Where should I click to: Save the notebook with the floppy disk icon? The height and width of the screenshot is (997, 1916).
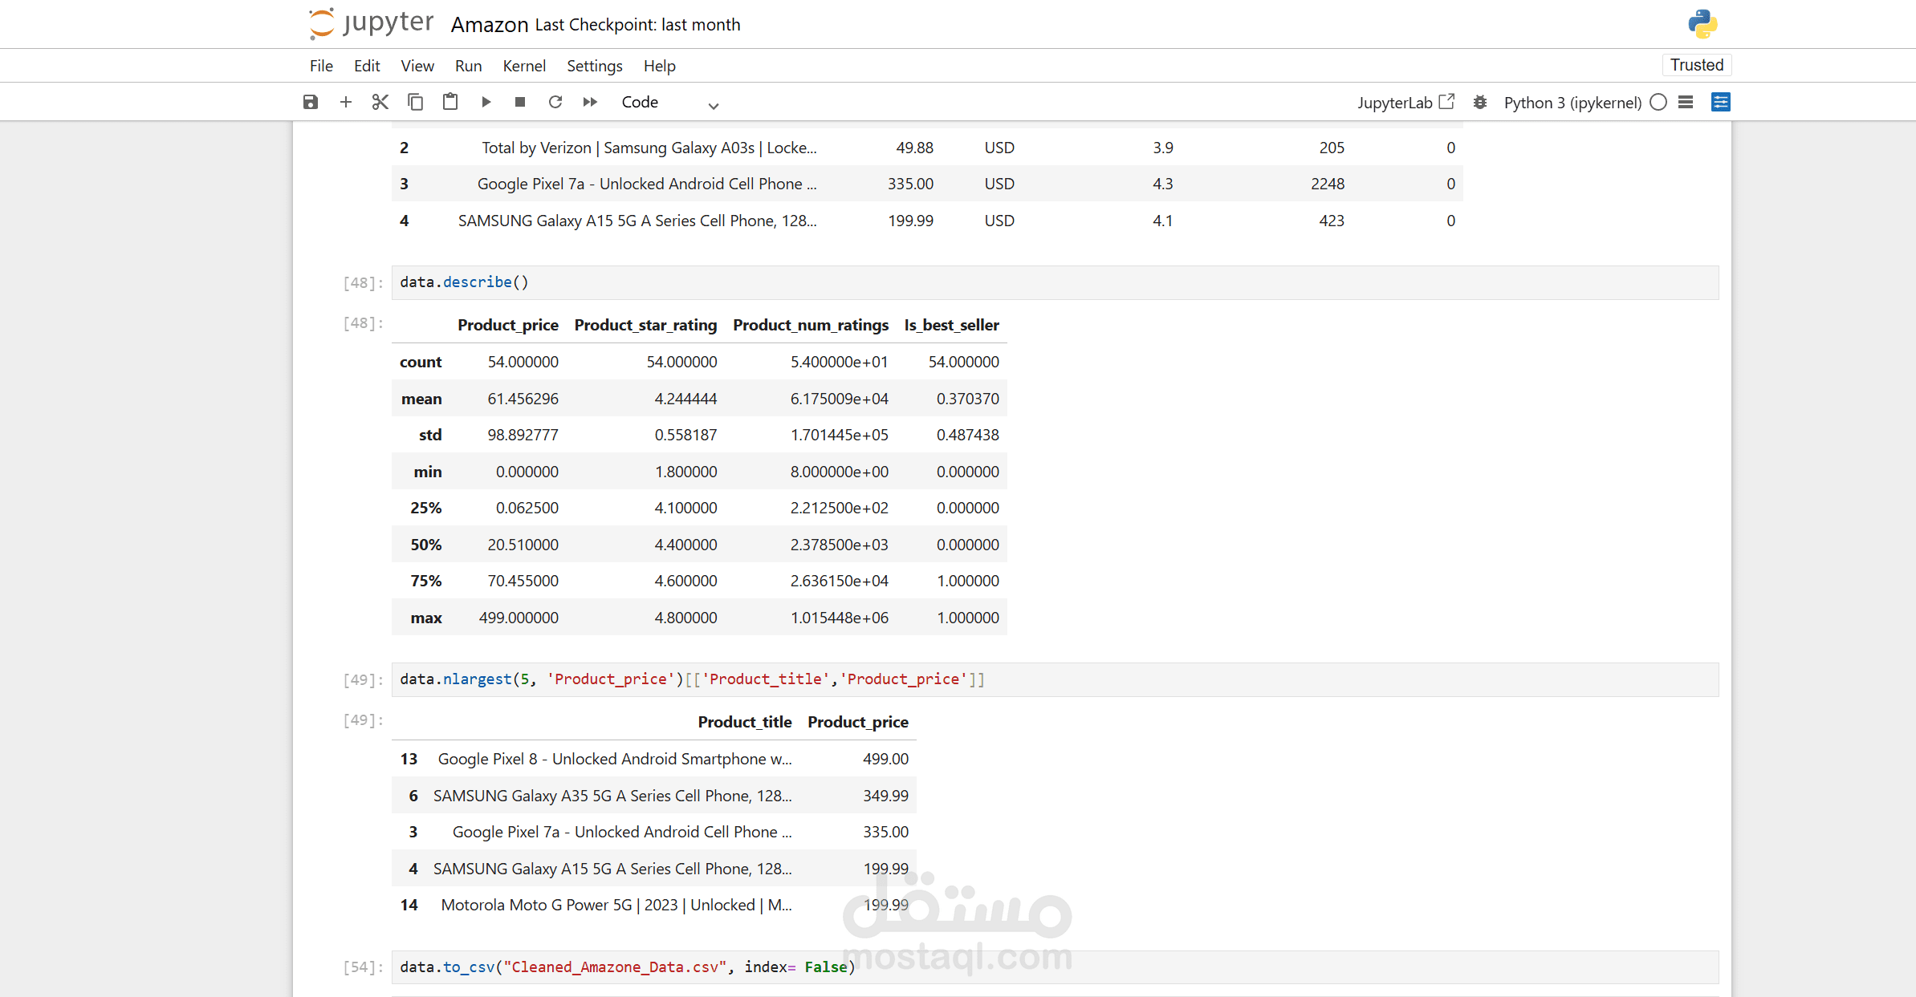311,102
